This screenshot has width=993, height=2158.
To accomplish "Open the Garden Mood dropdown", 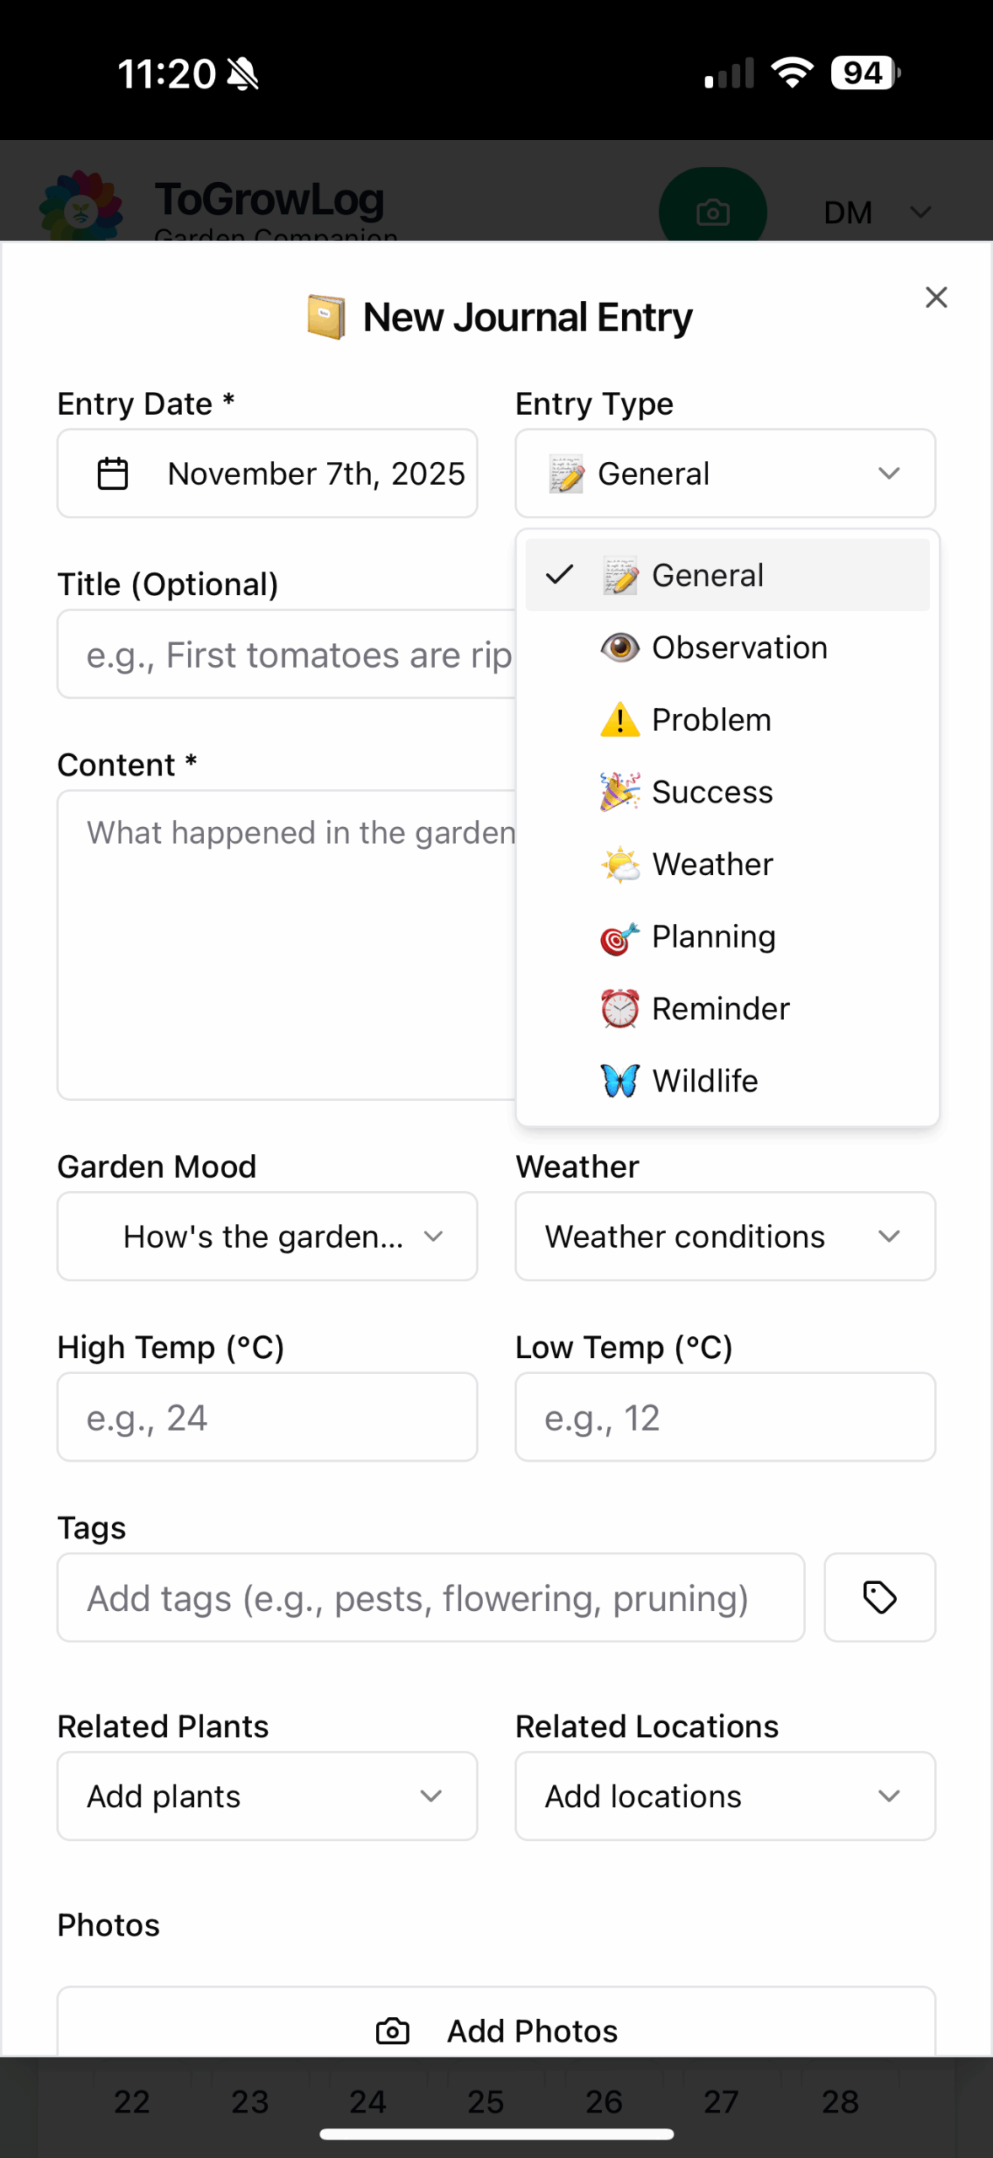I will coord(267,1237).
